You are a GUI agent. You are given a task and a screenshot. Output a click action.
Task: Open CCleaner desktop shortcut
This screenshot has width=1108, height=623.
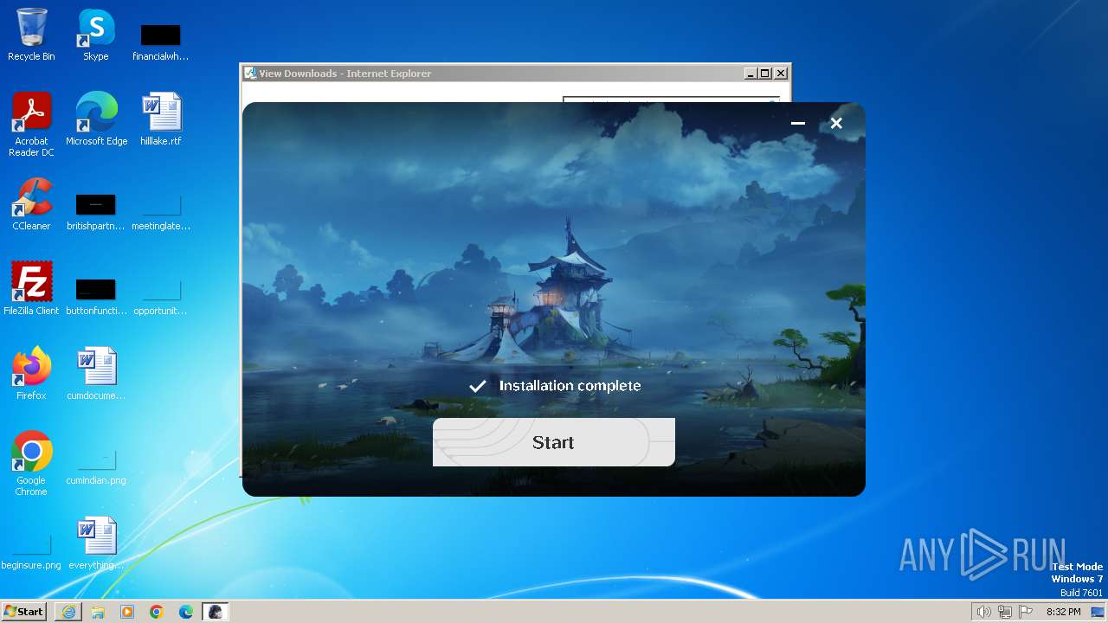click(x=31, y=204)
